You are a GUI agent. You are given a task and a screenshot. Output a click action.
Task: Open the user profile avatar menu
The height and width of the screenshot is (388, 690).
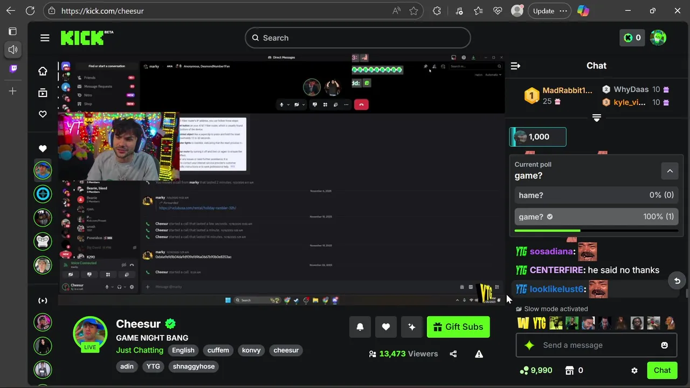click(x=658, y=38)
